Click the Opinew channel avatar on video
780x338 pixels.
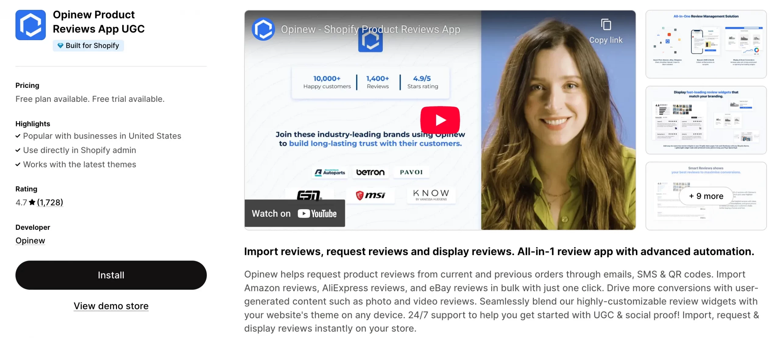coord(263,29)
